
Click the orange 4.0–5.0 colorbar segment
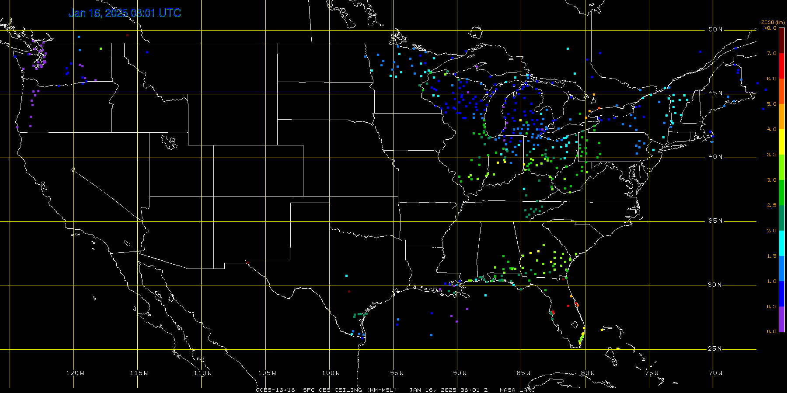coord(781,117)
